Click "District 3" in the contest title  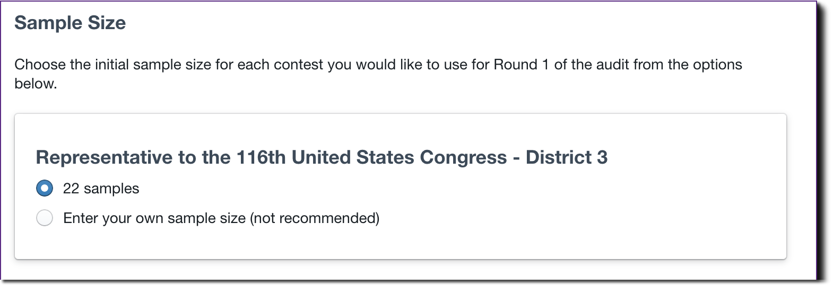[566, 157]
